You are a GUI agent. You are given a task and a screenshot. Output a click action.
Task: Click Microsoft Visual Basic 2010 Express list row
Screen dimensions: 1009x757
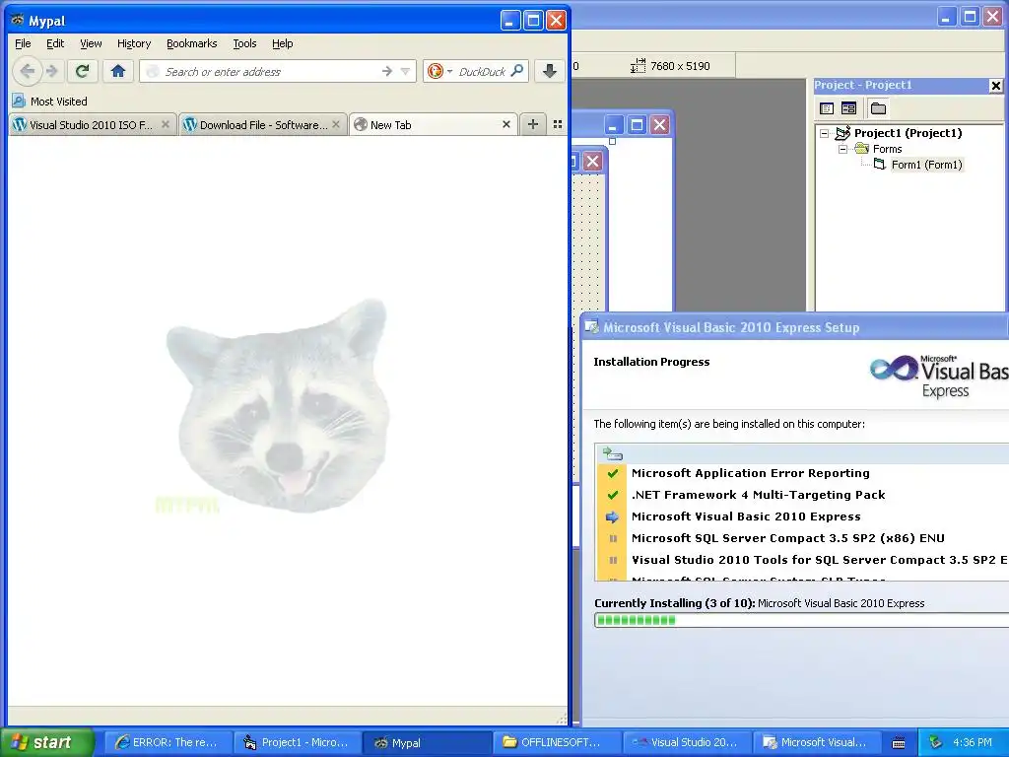(746, 516)
